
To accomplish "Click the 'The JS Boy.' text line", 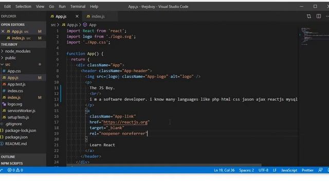I will (102, 88).
